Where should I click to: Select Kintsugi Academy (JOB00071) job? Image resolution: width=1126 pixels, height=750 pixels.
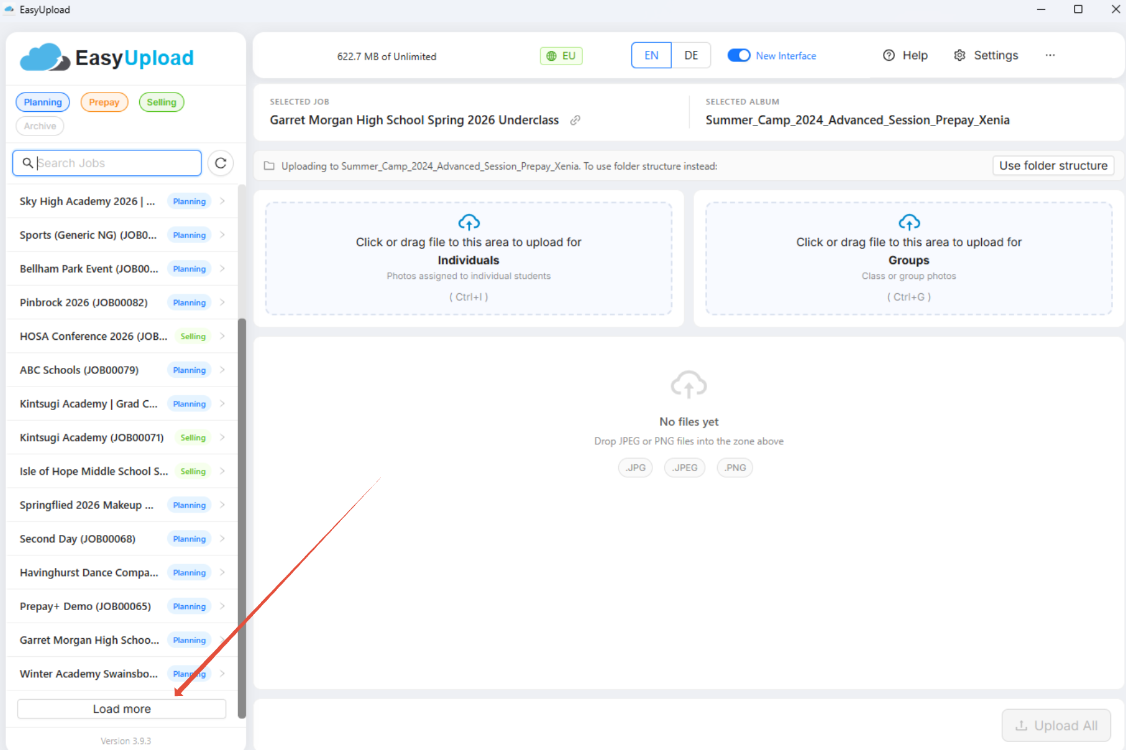(122, 437)
